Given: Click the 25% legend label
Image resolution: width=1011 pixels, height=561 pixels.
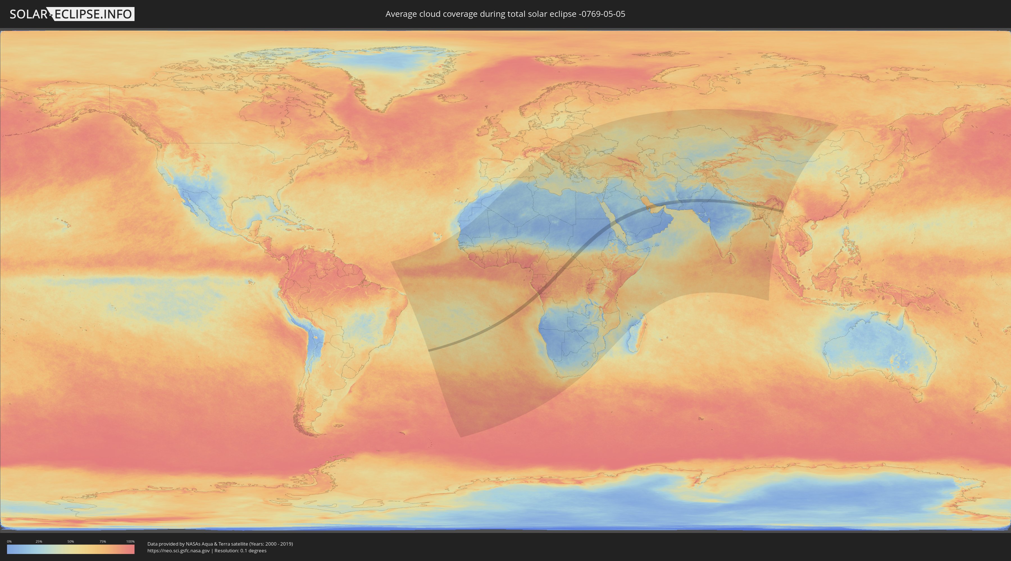Looking at the screenshot, I should click(39, 541).
